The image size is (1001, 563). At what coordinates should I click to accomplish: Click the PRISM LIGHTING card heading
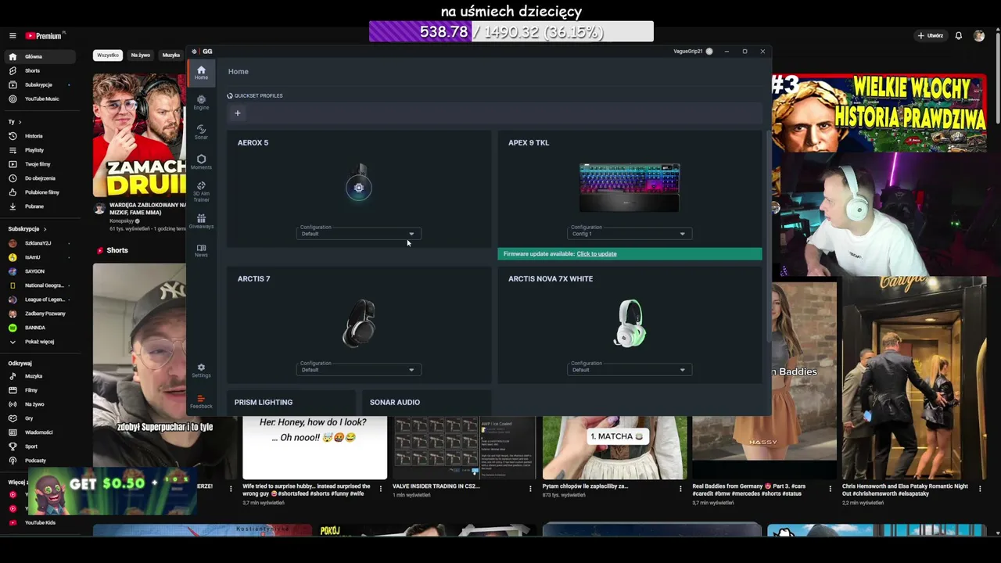264,402
